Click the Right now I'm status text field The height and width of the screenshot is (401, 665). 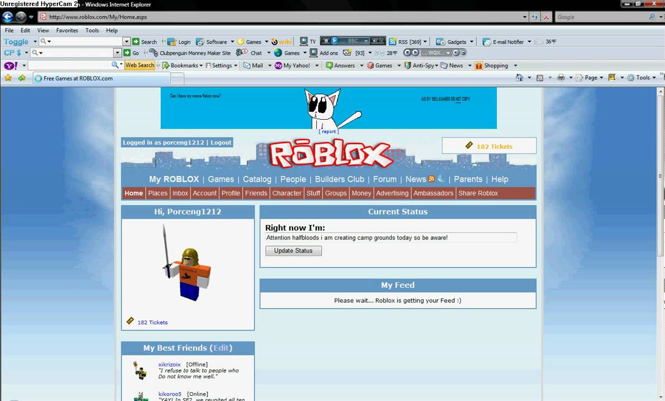pyautogui.click(x=390, y=237)
